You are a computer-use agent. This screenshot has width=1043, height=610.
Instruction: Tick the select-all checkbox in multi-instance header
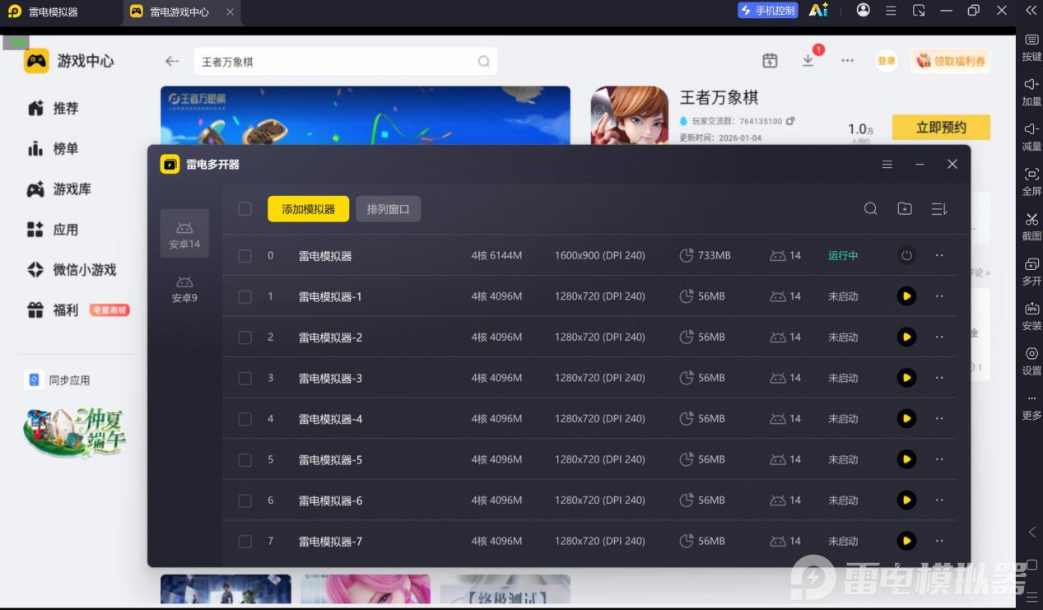[x=244, y=209]
